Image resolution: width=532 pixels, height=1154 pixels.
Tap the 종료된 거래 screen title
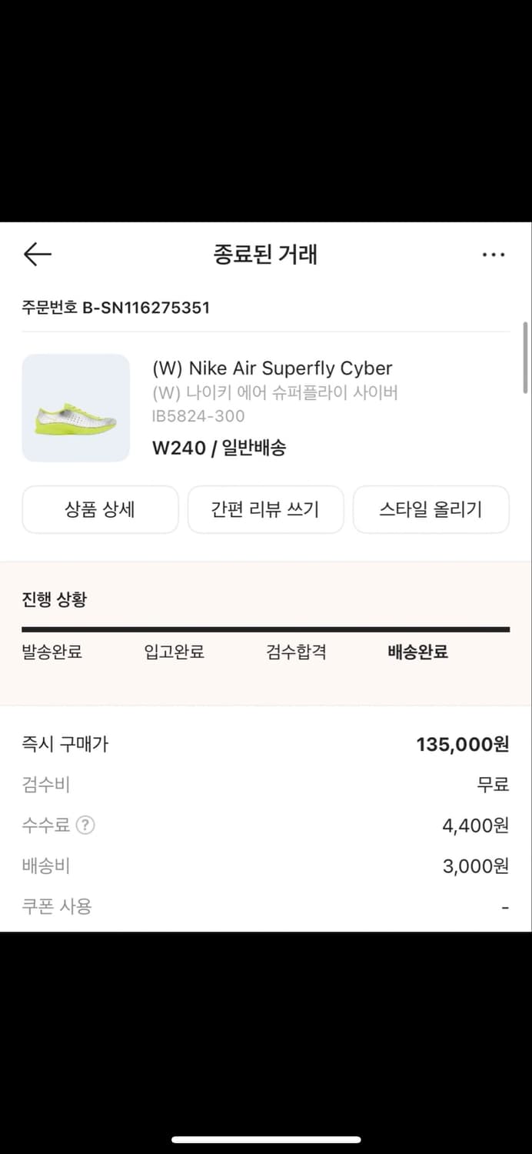pyautogui.click(x=265, y=254)
